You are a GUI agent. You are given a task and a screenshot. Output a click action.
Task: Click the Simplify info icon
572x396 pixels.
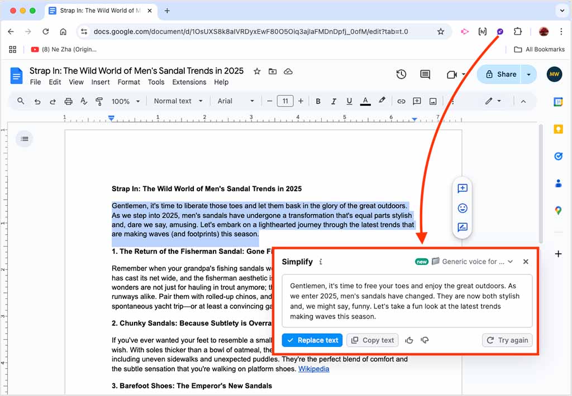point(321,262)
